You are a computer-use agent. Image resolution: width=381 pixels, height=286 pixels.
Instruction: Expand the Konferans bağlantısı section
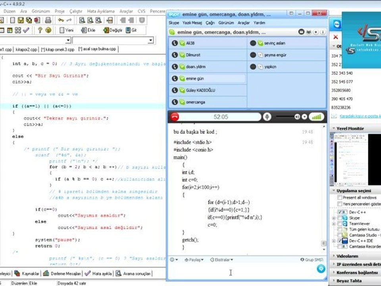tap(334, 272)
